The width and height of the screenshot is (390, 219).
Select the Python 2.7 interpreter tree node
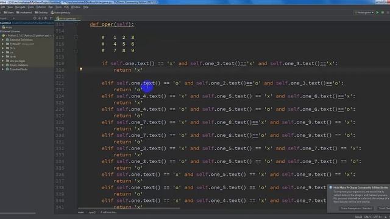click(28, 35)
